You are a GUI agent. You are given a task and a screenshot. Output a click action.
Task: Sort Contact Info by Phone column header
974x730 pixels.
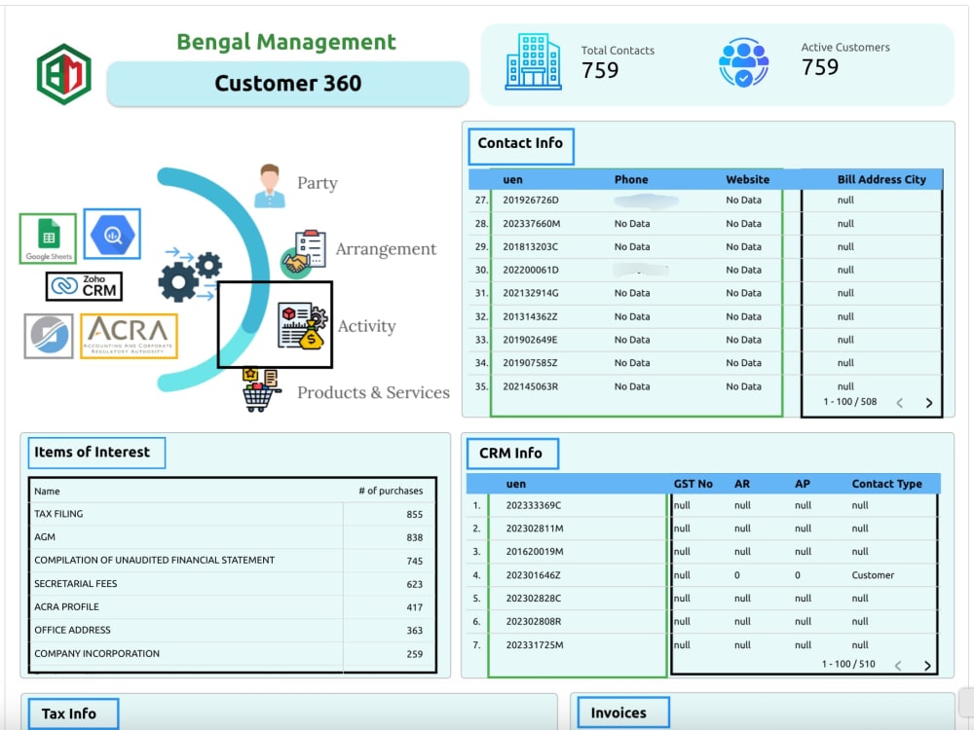631,179
